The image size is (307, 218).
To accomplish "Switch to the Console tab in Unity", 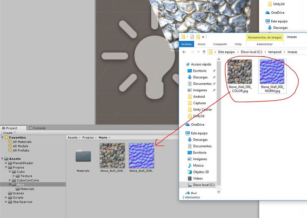I will 37,128.
